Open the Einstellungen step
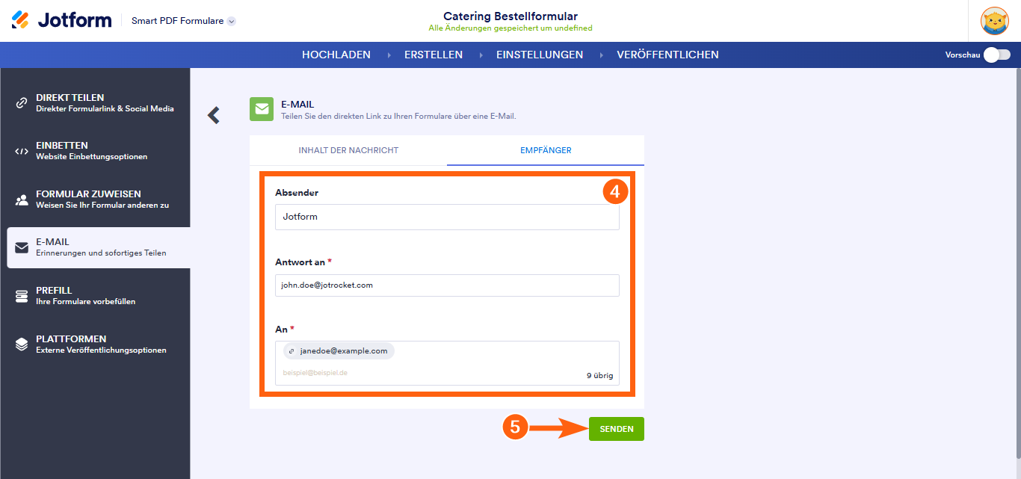Image resolution: width=1021 pixels, height=479 pixels. (540, 55)
